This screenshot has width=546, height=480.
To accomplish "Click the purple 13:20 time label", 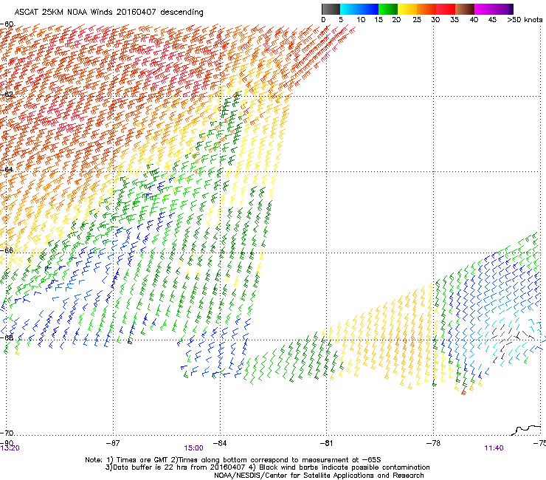I will [x=10, y=448].
